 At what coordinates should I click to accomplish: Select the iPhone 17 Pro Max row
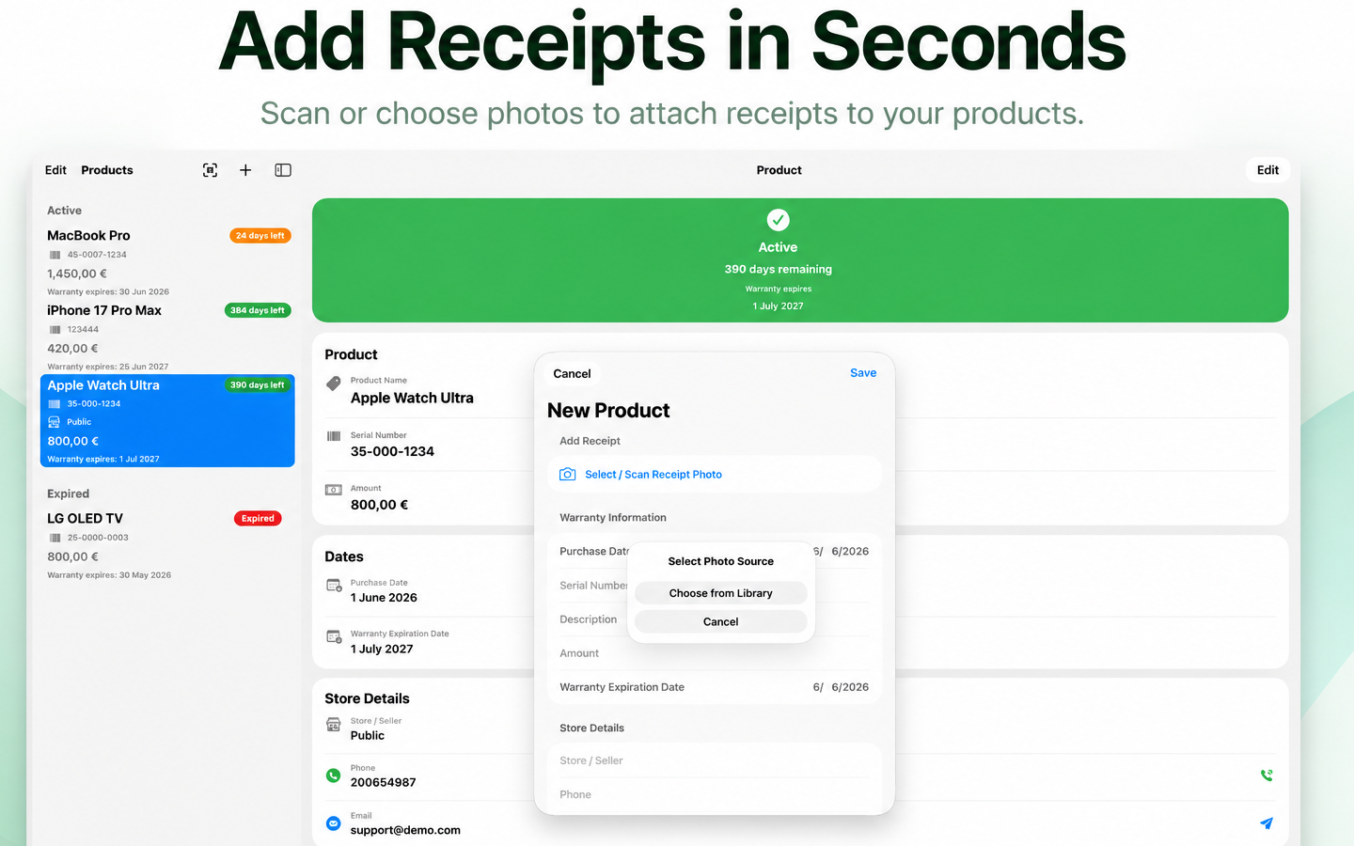[x=167, y=337]
